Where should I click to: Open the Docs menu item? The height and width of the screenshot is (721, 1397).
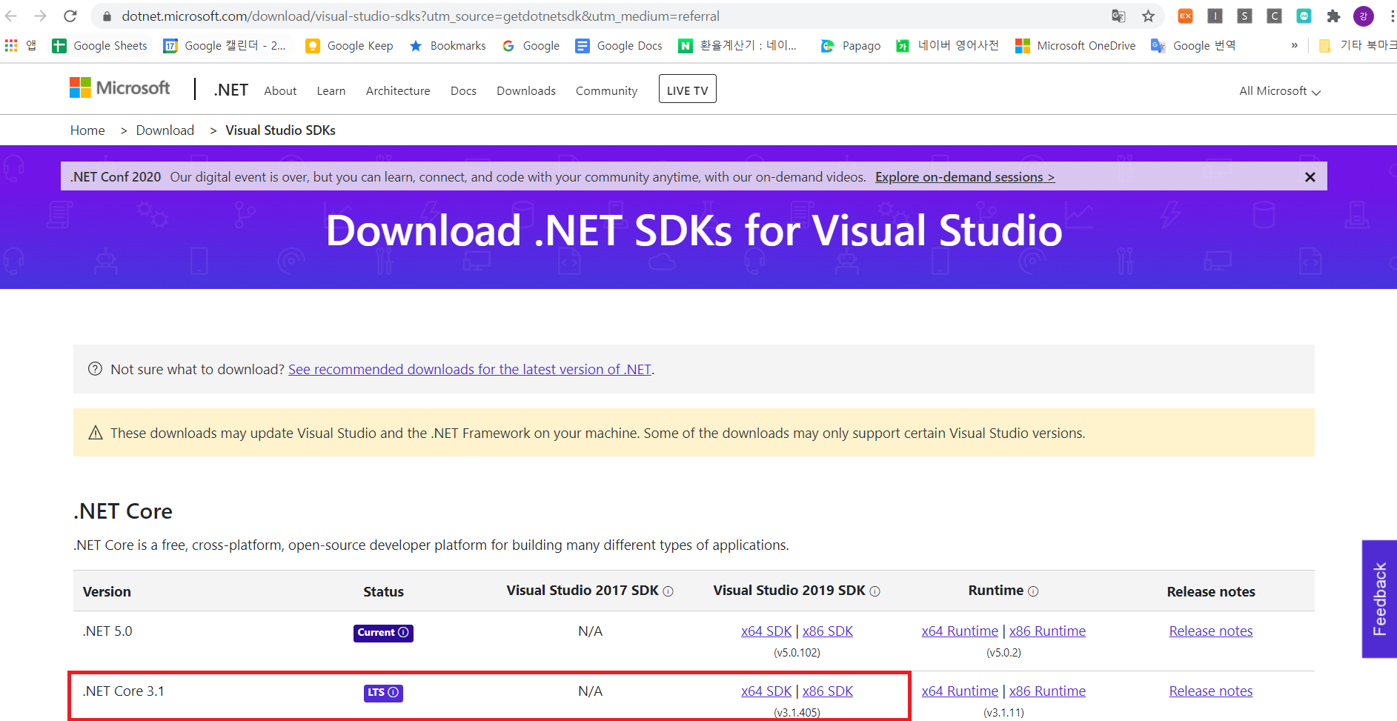(463, 91)
